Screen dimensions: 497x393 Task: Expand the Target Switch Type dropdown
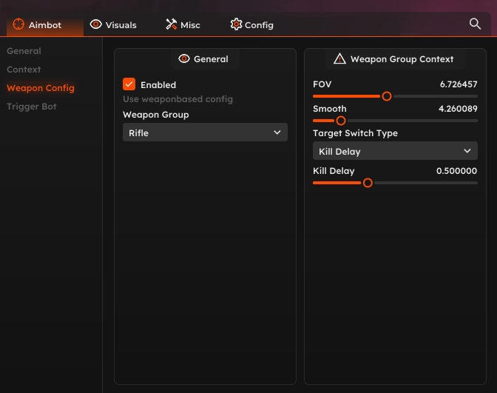click(x=395, y=151)
